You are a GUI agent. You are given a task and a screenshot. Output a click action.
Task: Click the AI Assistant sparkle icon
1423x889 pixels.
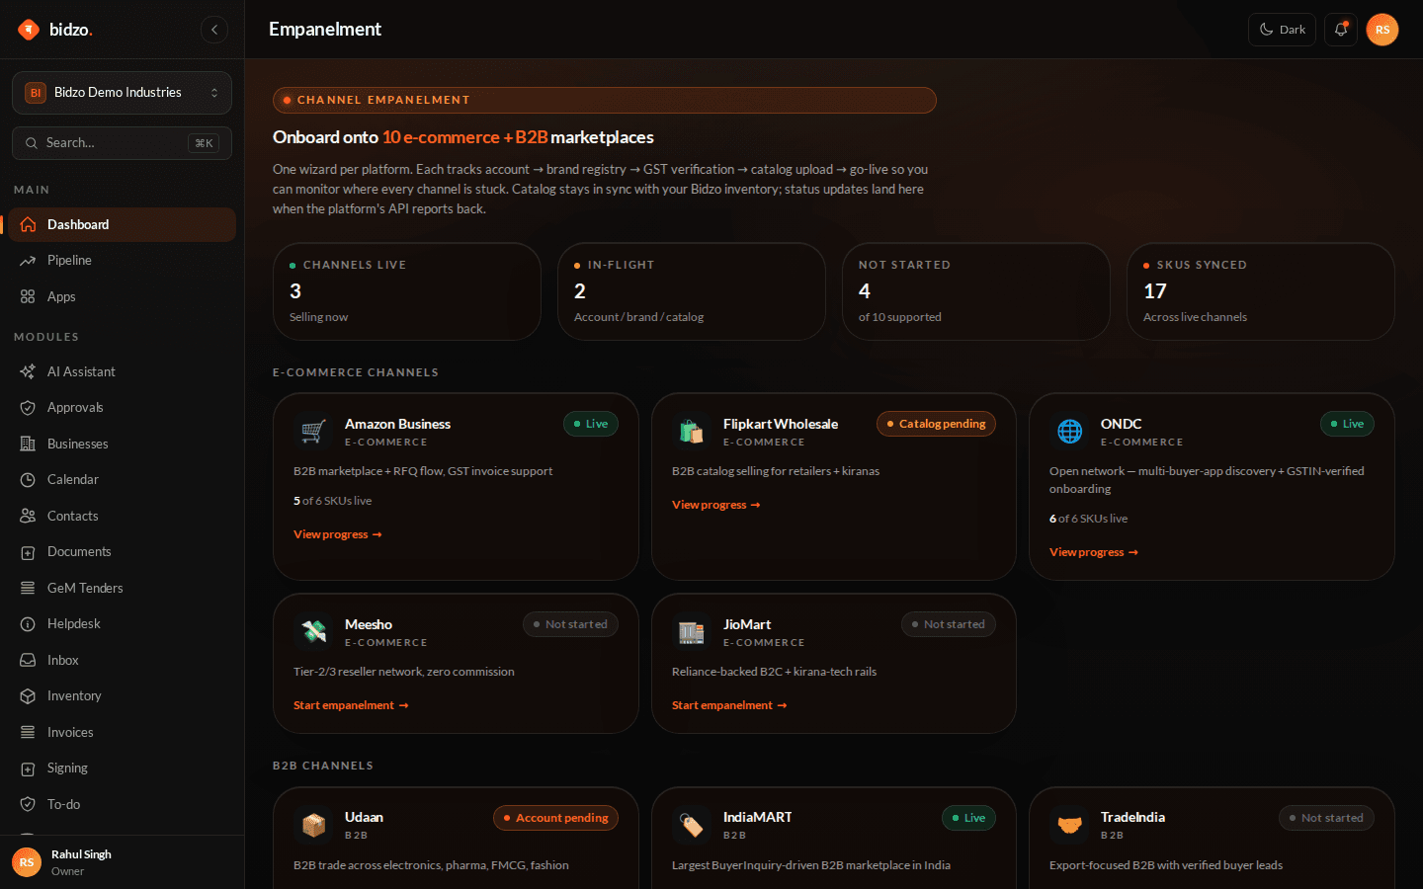[x=28, y=371]
